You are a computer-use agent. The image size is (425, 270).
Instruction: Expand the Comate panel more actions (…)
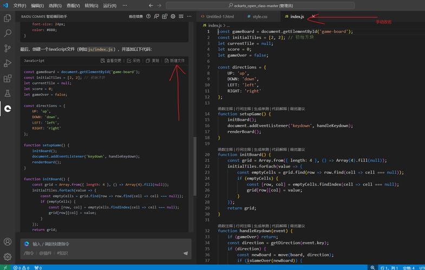[189, 17]
